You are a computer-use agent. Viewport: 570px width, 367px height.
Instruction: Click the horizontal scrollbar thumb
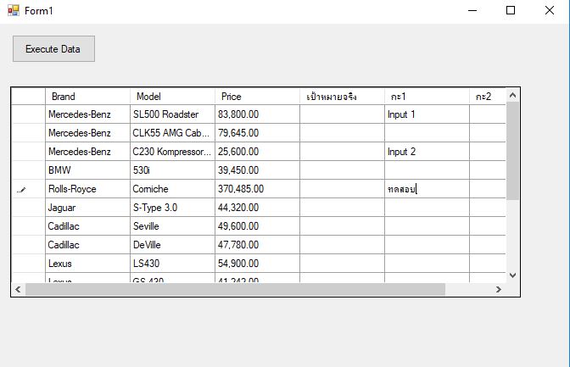(236, 289)
